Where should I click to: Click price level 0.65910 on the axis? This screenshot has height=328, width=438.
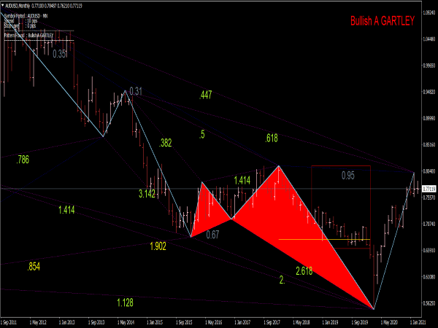click(x=429, y=251)
